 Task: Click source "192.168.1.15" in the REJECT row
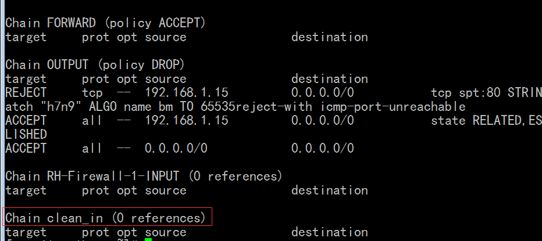187,92
